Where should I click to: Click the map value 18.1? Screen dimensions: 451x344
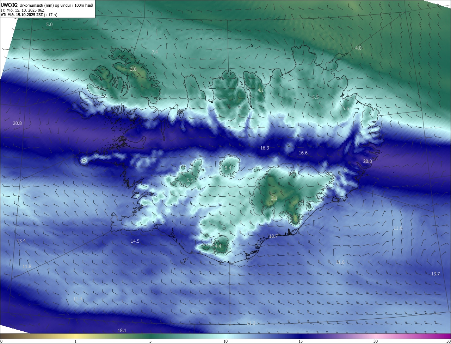(x=122, y=330)
